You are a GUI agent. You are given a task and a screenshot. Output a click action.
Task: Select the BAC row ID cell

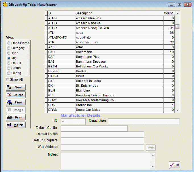click(61, 52)
